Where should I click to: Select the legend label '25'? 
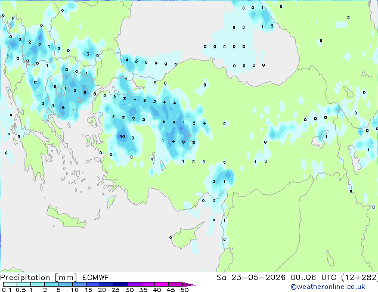[116, 290]
